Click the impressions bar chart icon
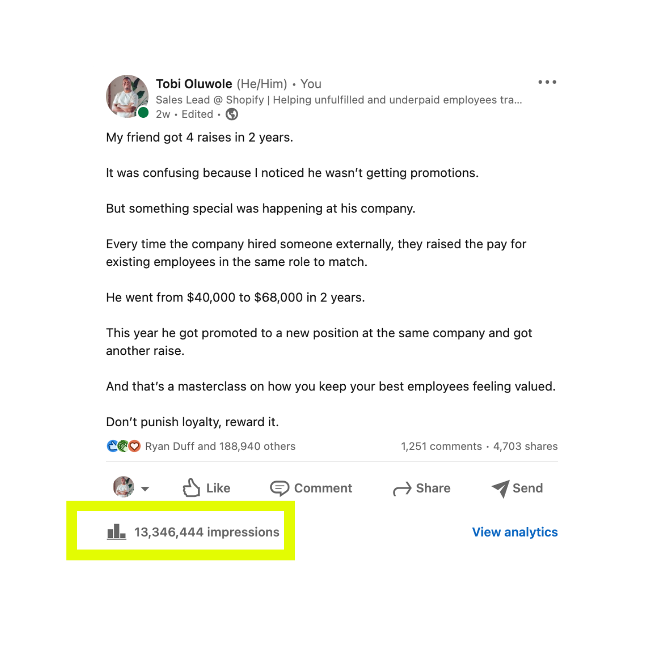This screenshot has width=664, height=664. pyautogui.click(x=116, y=532)
